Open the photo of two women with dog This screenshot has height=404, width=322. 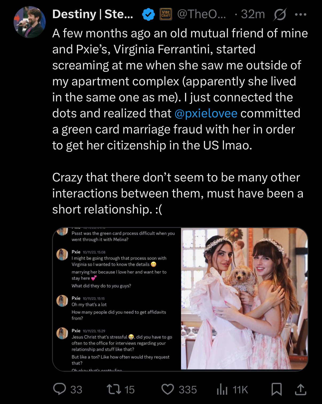point(244,299)
